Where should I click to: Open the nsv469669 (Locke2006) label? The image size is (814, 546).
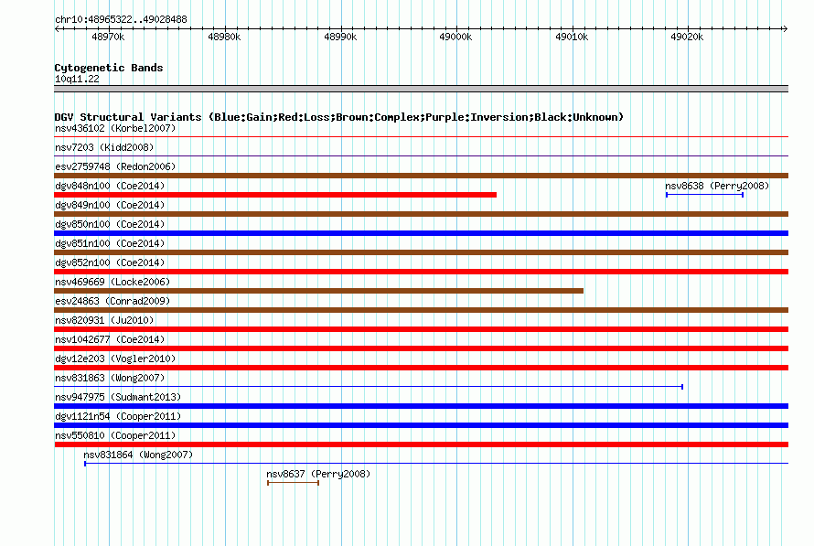(112, 282)
